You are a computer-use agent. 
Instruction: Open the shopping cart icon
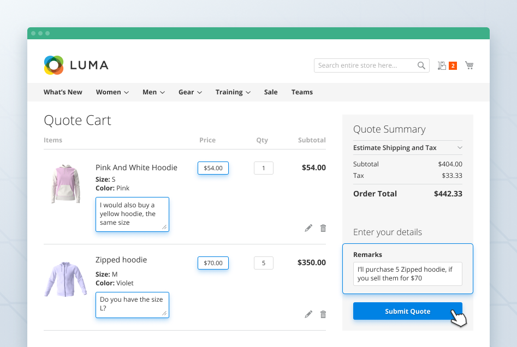pyautogui.click(x=469, y=65)
